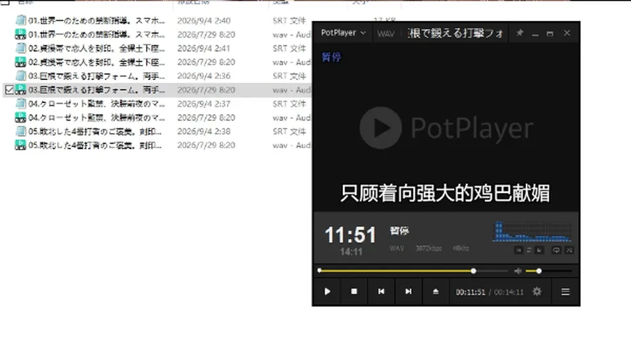The image size is (631, 359).
Task: Click the 03 wav media file icon
Action: point(20,89)
